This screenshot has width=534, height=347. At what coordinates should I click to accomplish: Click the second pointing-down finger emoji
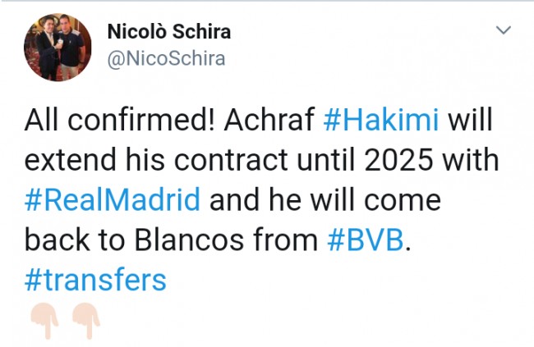pyautogui.click(x=84, y=319)
